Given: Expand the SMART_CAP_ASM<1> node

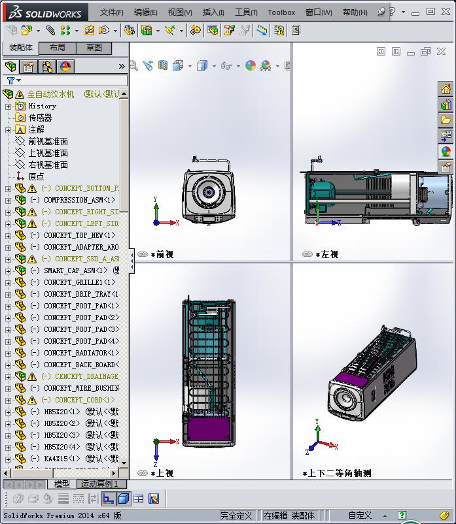Looking at the screenshot, I should point(8,271).
